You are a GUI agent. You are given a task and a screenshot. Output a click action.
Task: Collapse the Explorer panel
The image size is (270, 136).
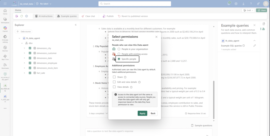tap(76, 25)
